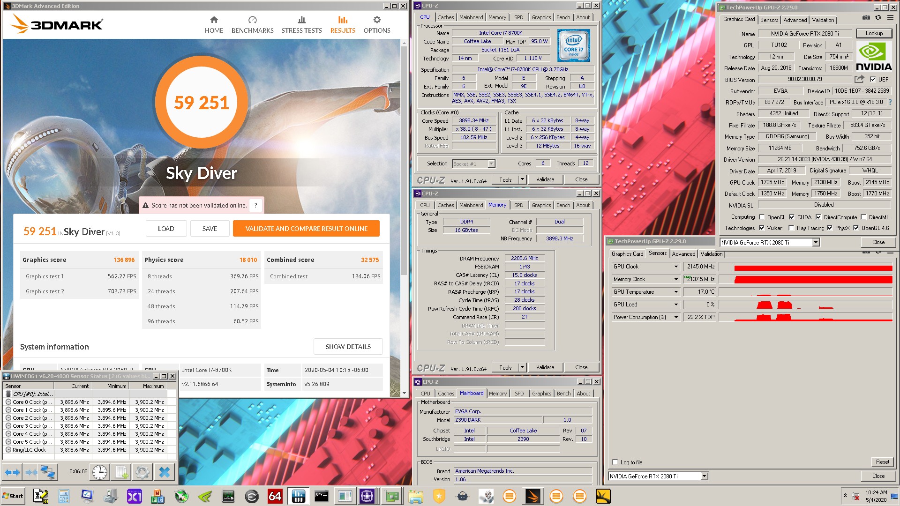Click the LOAD button in 3DMark
The height and width of the screenshot is (506, 900).
pyautogui.click(x=166, y=229)
